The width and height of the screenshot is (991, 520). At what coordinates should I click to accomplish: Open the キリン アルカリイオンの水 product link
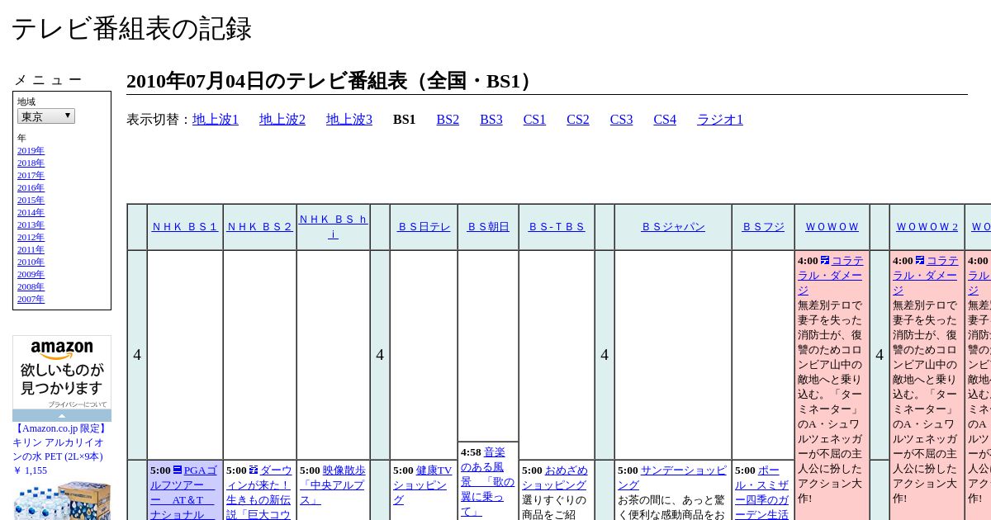[60, 442]
